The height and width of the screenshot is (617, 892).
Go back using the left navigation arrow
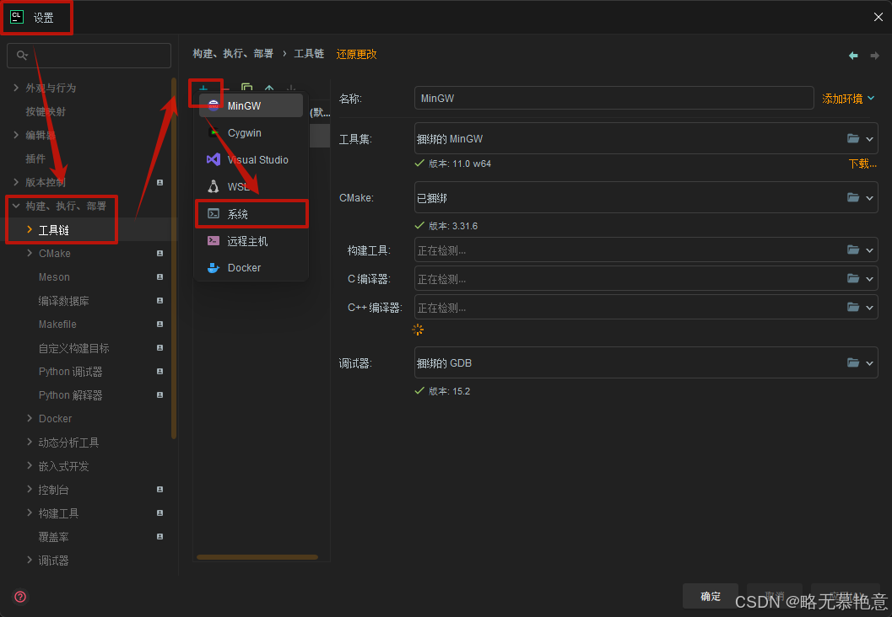853,55
